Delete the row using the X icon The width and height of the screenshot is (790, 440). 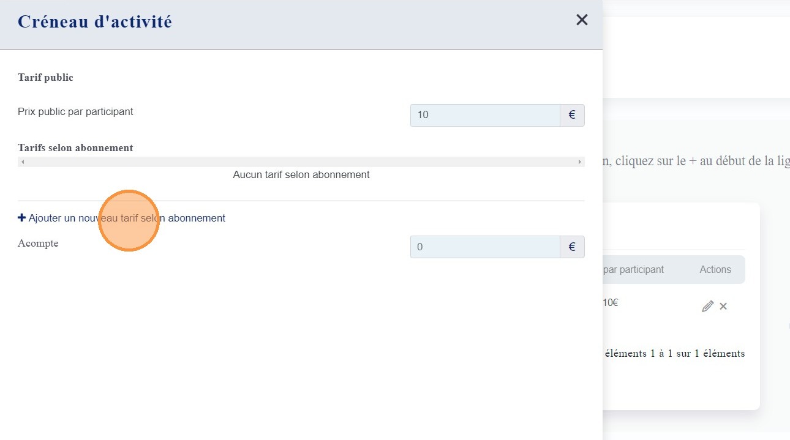[723, 306]
